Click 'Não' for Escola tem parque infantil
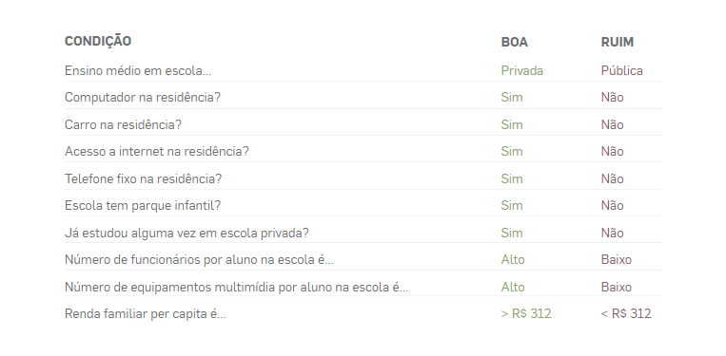The image size is (726, 356). (x=612, y=205)
